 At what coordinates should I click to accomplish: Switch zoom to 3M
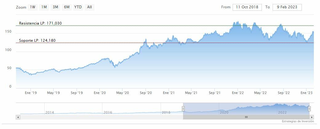point(55,7)
